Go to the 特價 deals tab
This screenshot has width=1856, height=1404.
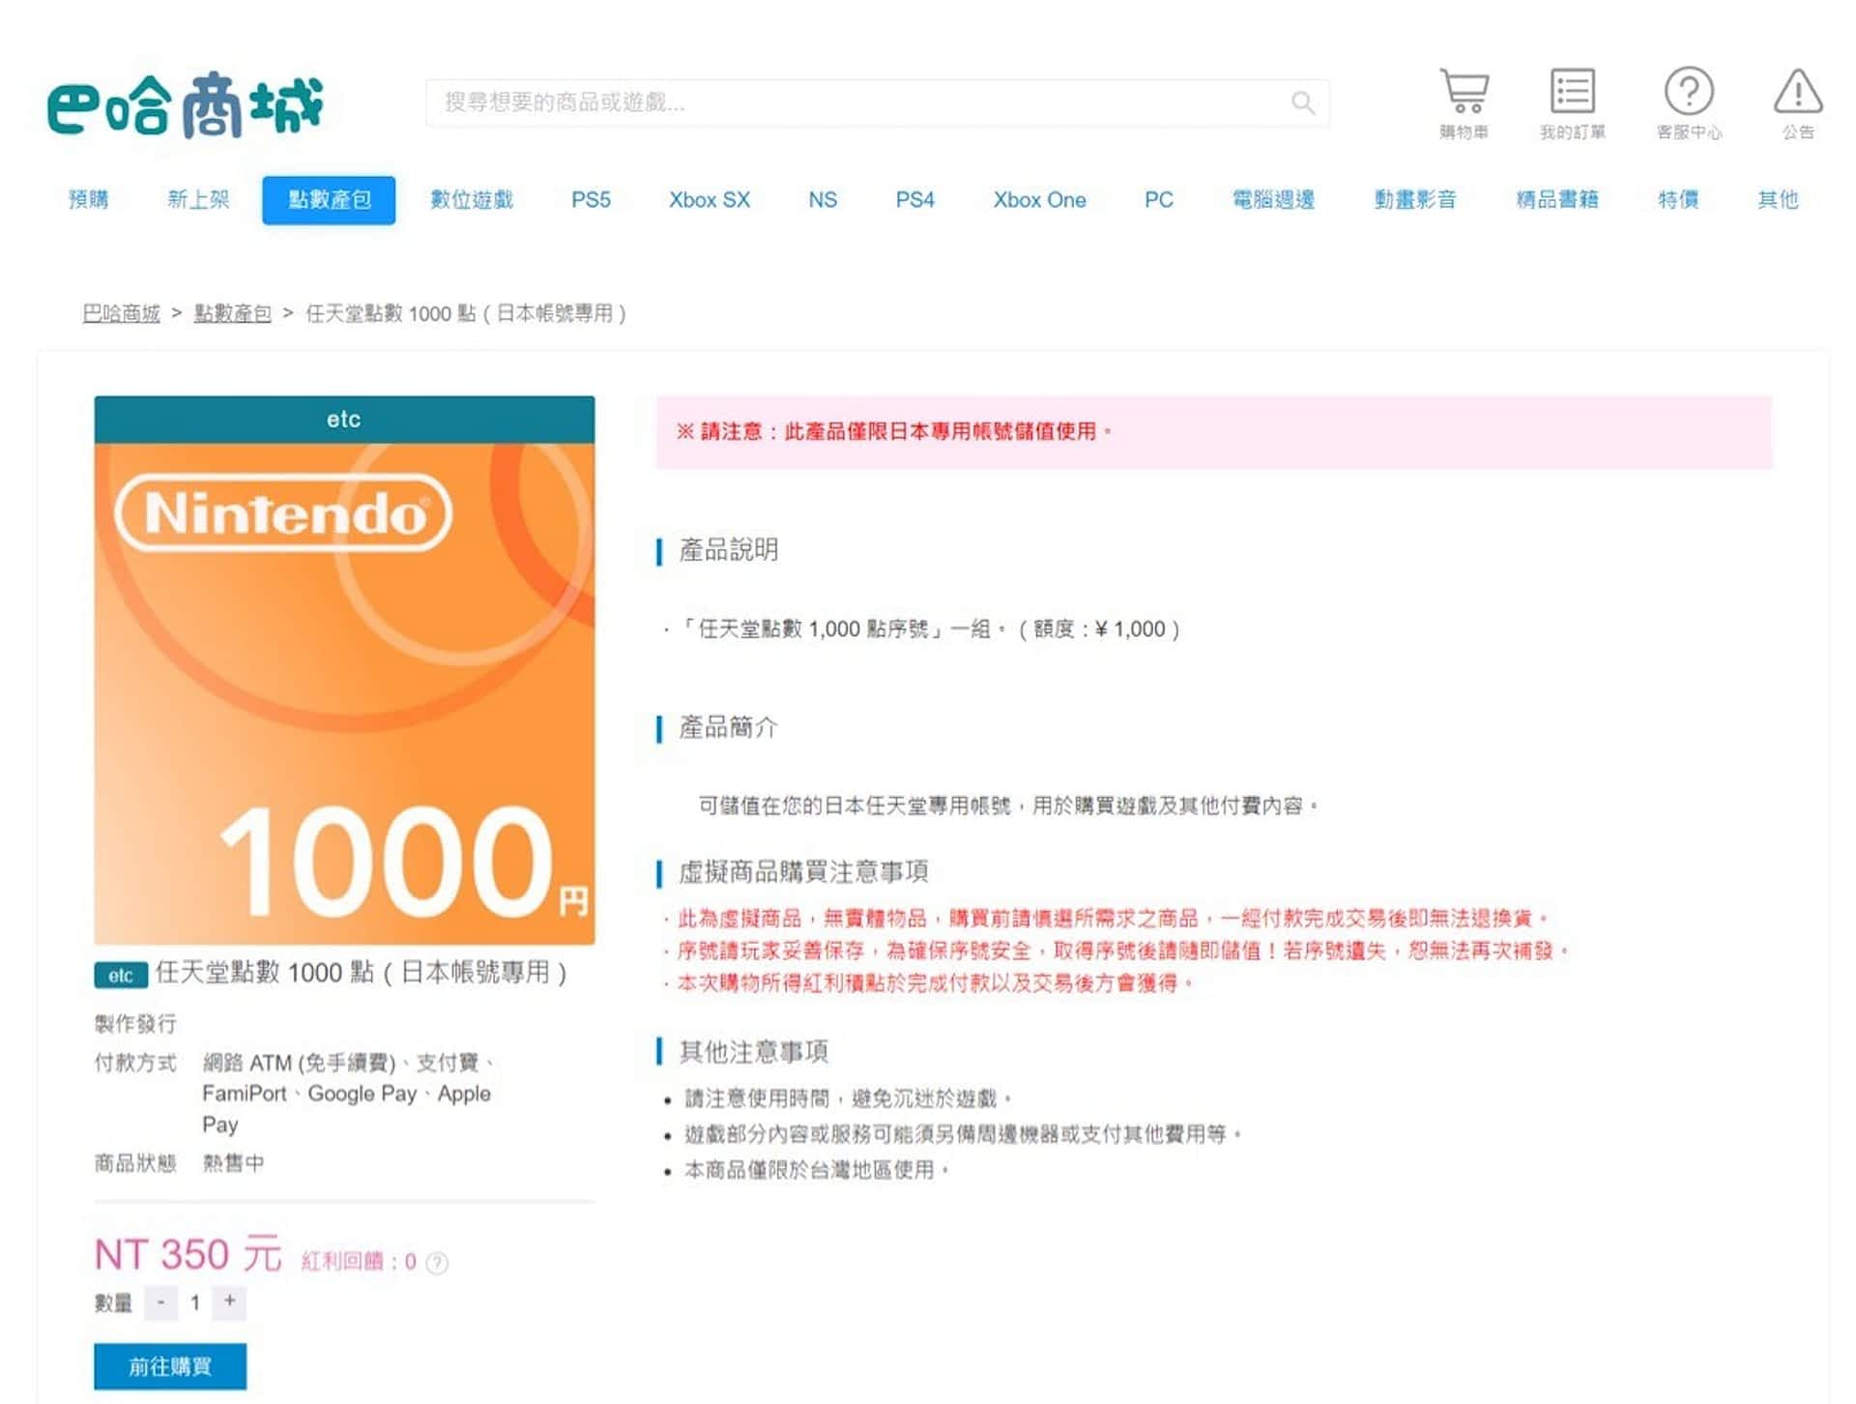pyautogui.click(x=1678, y=200)
